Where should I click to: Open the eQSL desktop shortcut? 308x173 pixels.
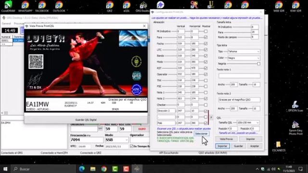(127, 6)
